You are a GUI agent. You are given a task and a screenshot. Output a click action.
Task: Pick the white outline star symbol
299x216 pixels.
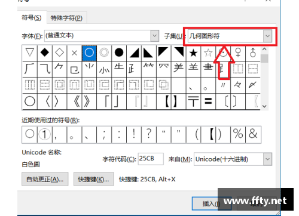coord(208,53)
